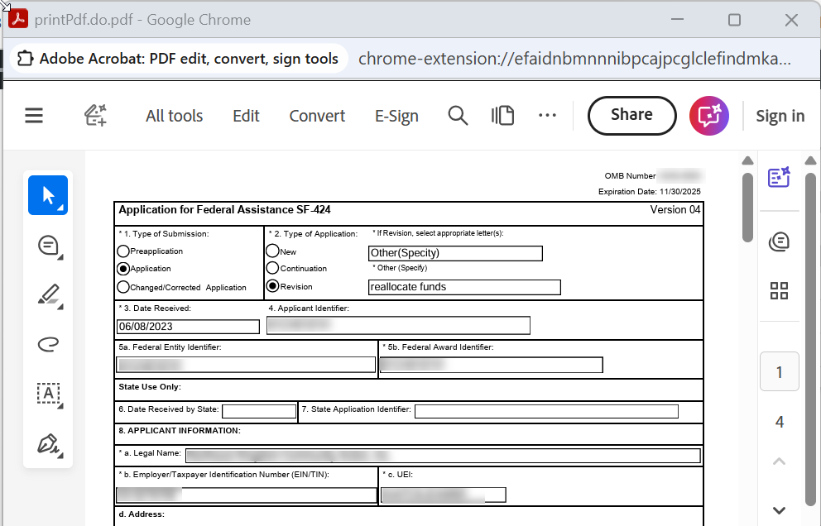Open the All tools menu

[x=174, y=116]
